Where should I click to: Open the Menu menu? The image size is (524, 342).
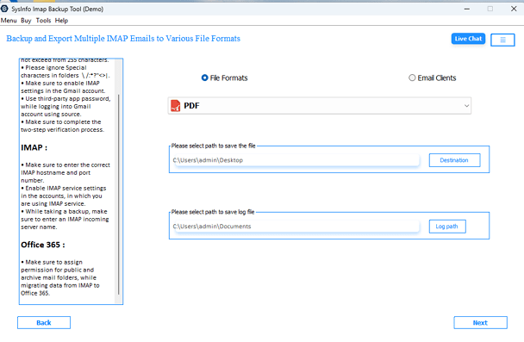pos(9,21)
